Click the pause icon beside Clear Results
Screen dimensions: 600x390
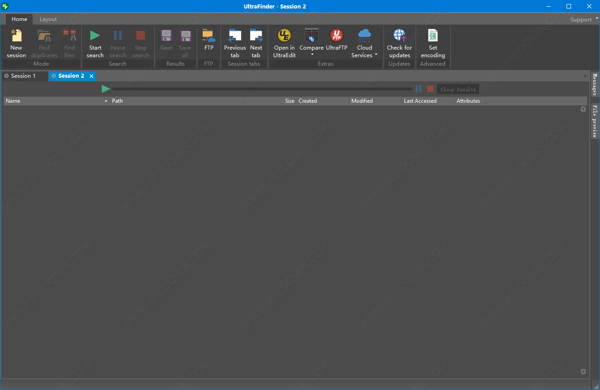tap(418, 89)
